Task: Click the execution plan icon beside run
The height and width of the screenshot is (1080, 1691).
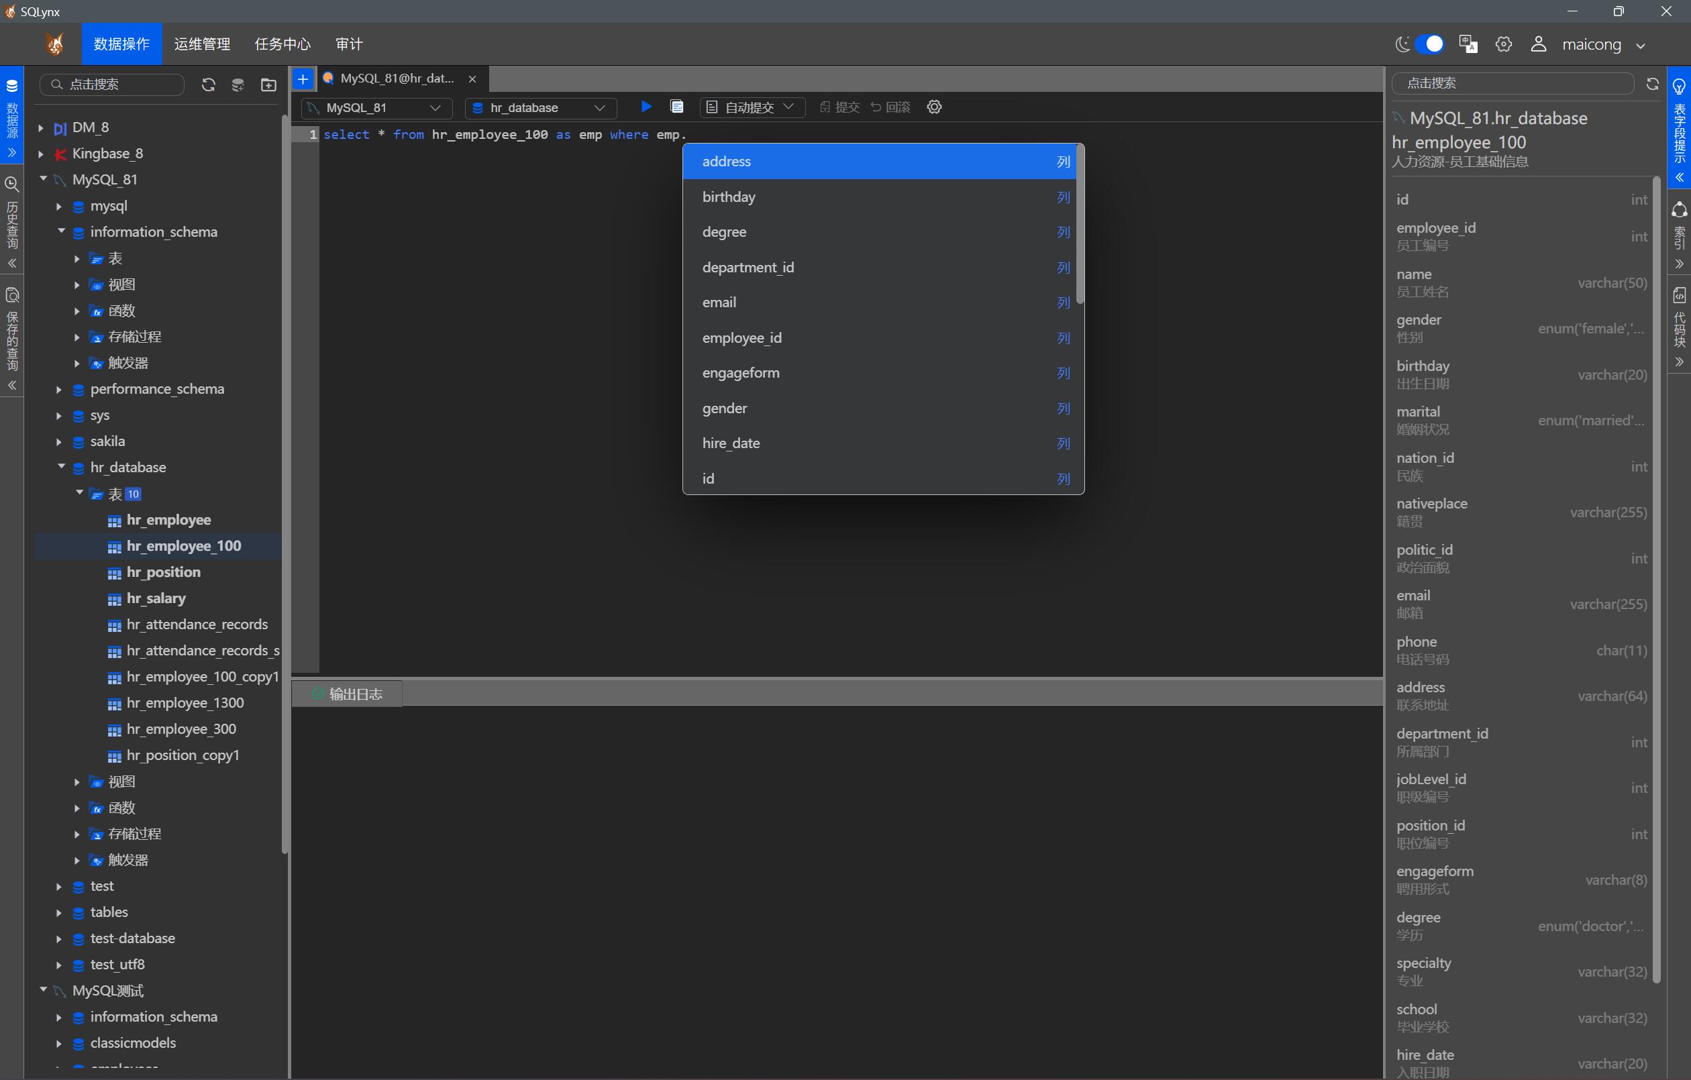Action: coord(677,107)
